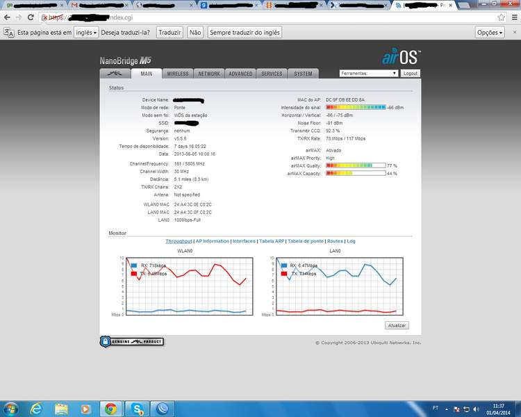The height and width of the screenshot is (417, 521).
Task: Click the Action Center flag icon
Action: point(456,409)
